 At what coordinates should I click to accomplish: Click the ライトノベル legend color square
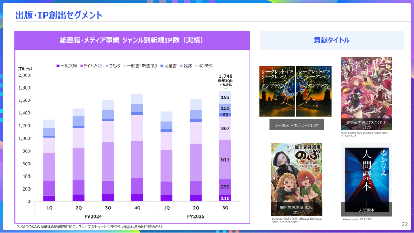[x=81, y=66]
